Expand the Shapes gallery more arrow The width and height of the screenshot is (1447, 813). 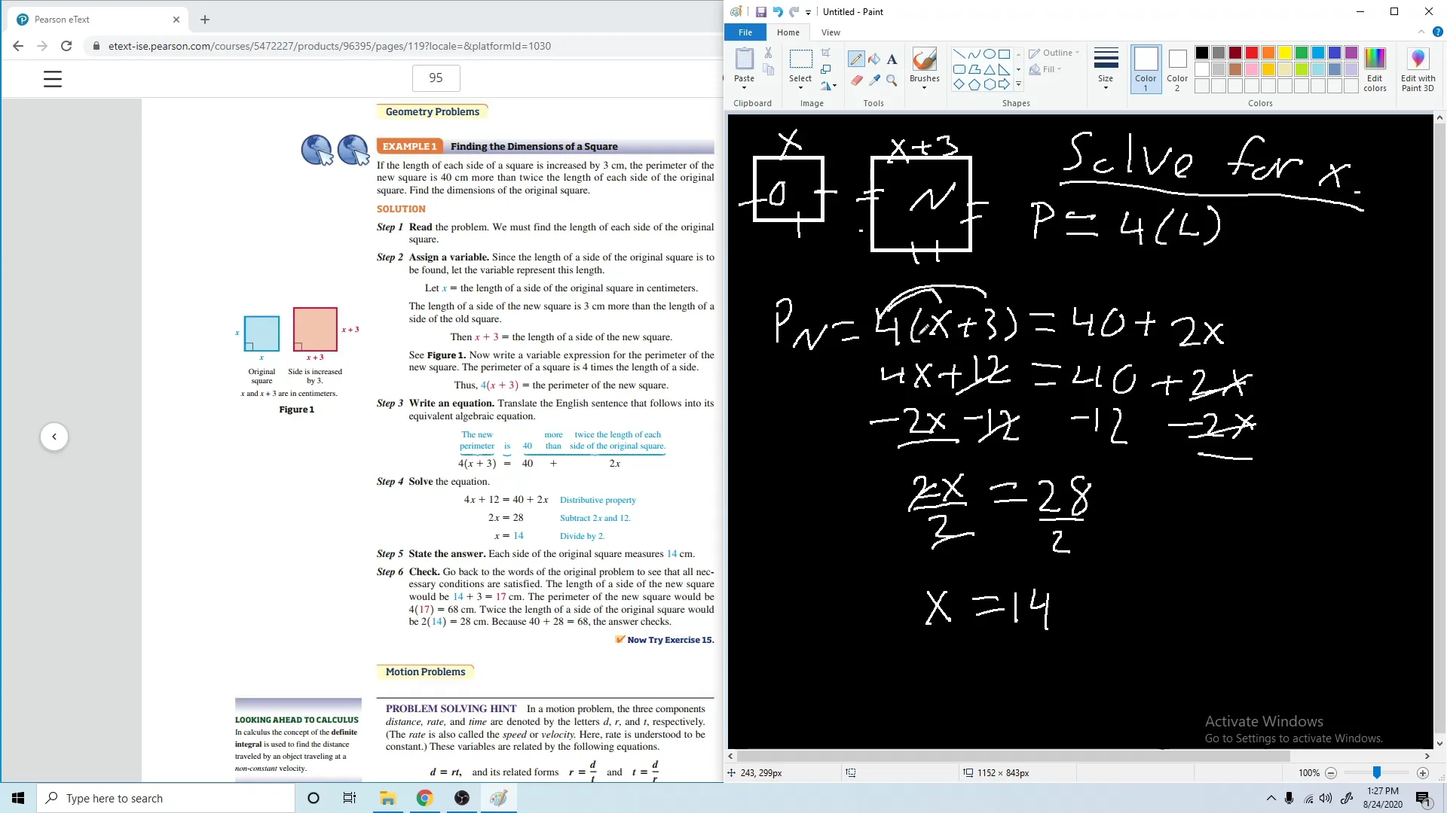pyautogui.click(x=1018, y=84)
